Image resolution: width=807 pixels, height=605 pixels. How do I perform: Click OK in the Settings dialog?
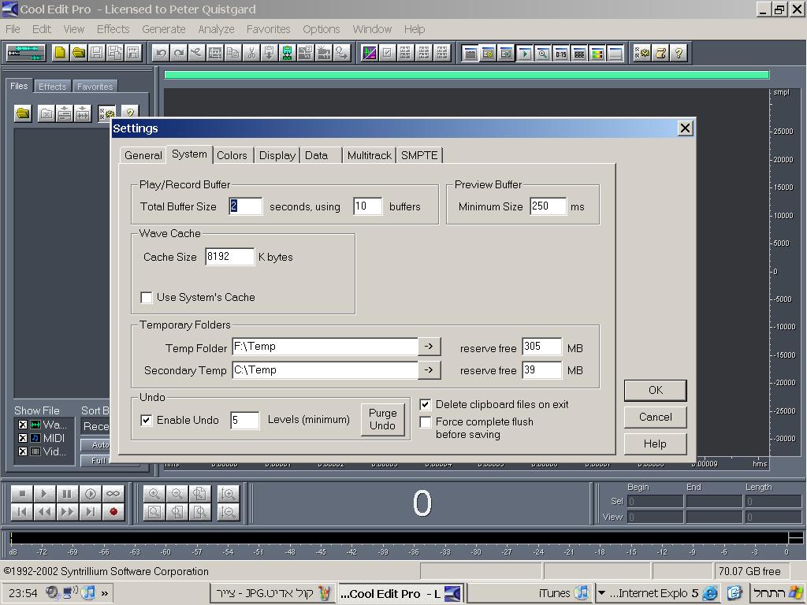tap(655, 390)
